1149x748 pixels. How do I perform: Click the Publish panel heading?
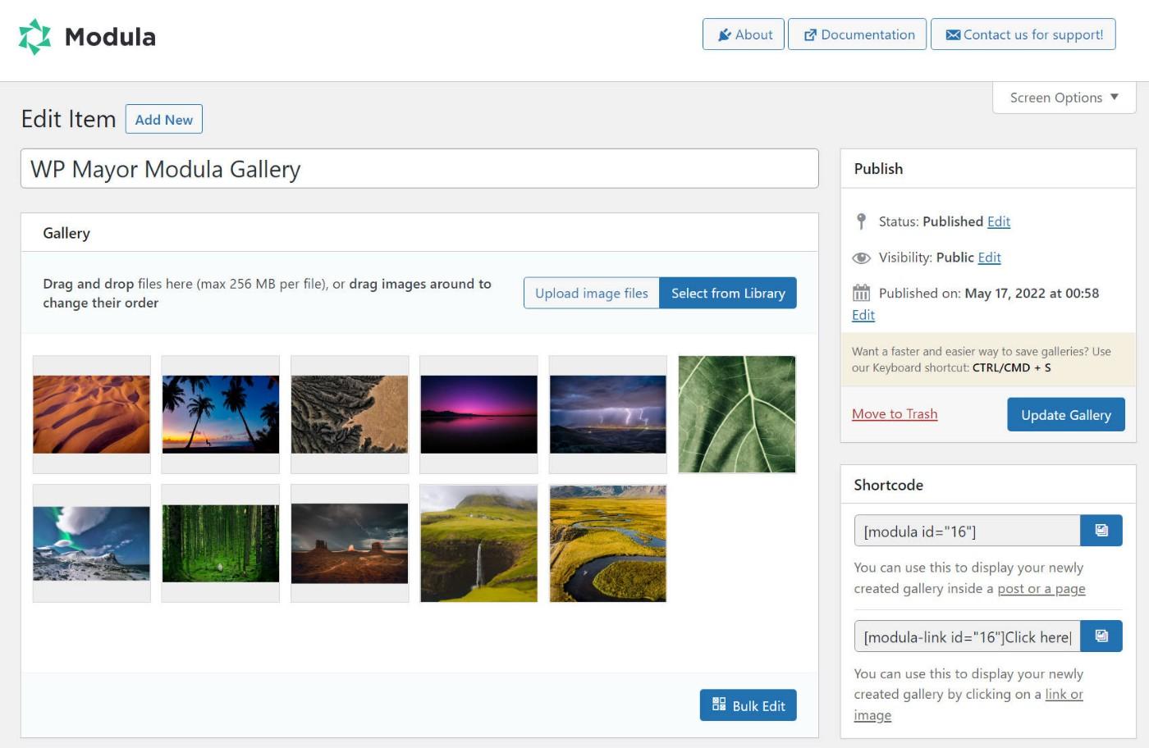tap(878, 169)
